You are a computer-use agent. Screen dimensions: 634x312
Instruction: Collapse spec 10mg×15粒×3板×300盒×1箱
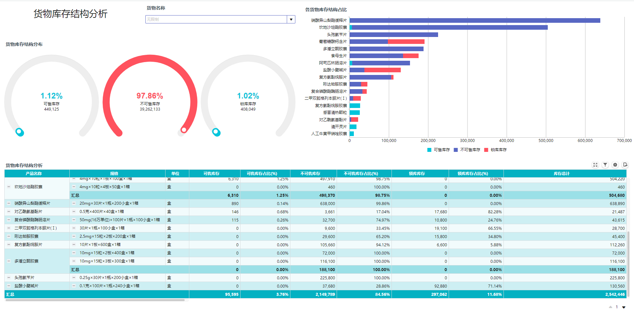click(74, 261)
